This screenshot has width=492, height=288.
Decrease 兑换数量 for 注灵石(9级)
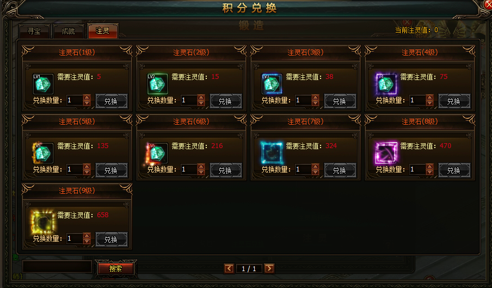(x=87, y=241)
